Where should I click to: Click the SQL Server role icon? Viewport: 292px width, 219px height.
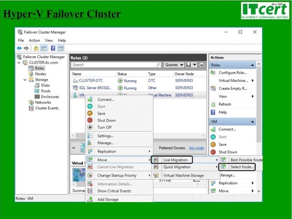[75, 88]
